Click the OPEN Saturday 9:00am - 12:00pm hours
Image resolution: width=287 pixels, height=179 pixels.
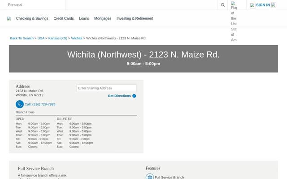(x=40, y=143)
